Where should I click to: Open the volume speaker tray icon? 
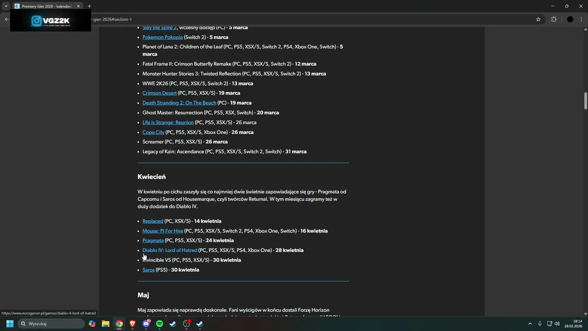pos(557,324)
